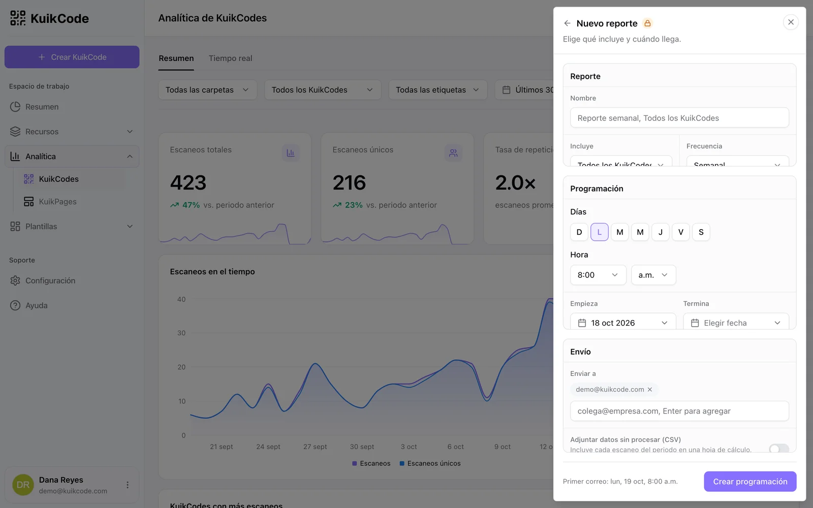
Task: Click Crear programación button
Action: (x=750, y=482)
